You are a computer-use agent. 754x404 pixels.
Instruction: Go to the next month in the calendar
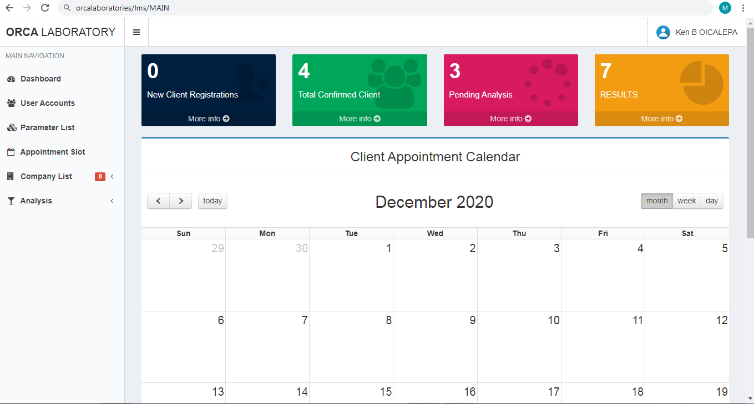[x=181, y=201]
